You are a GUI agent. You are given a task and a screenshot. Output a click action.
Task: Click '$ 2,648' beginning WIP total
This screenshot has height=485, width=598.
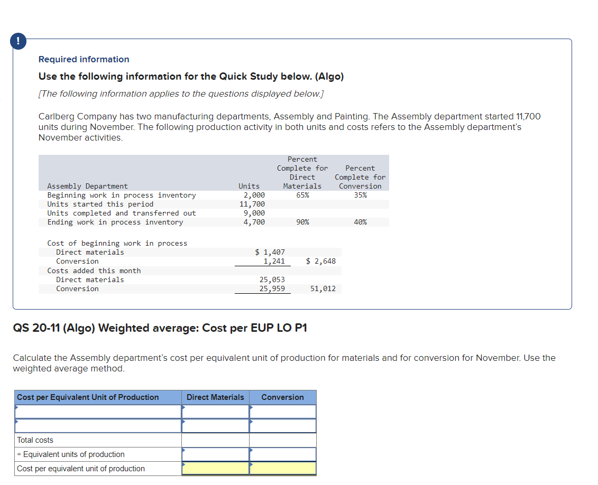click(x=321, y=262)
